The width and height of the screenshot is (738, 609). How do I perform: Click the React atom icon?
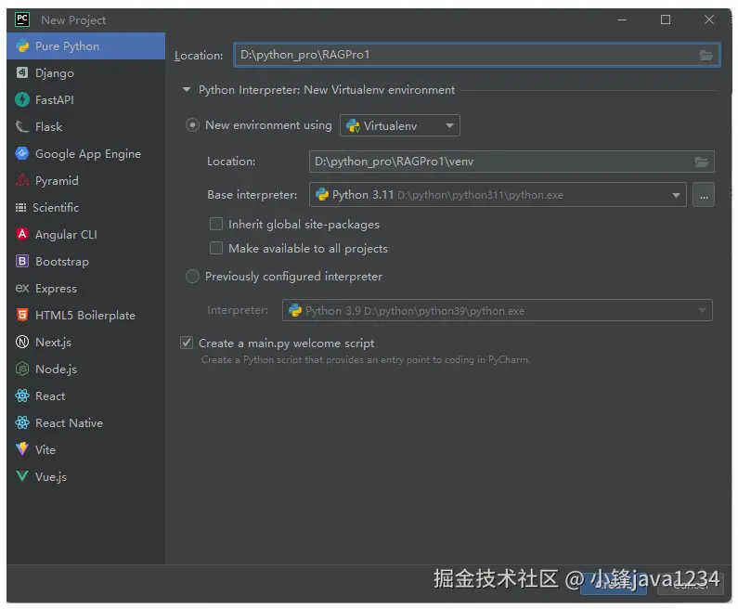pyautogui.click(x=22, y=395)
